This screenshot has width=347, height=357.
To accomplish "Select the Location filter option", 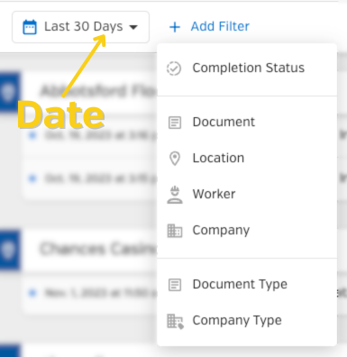I will [x=247, y=158].
